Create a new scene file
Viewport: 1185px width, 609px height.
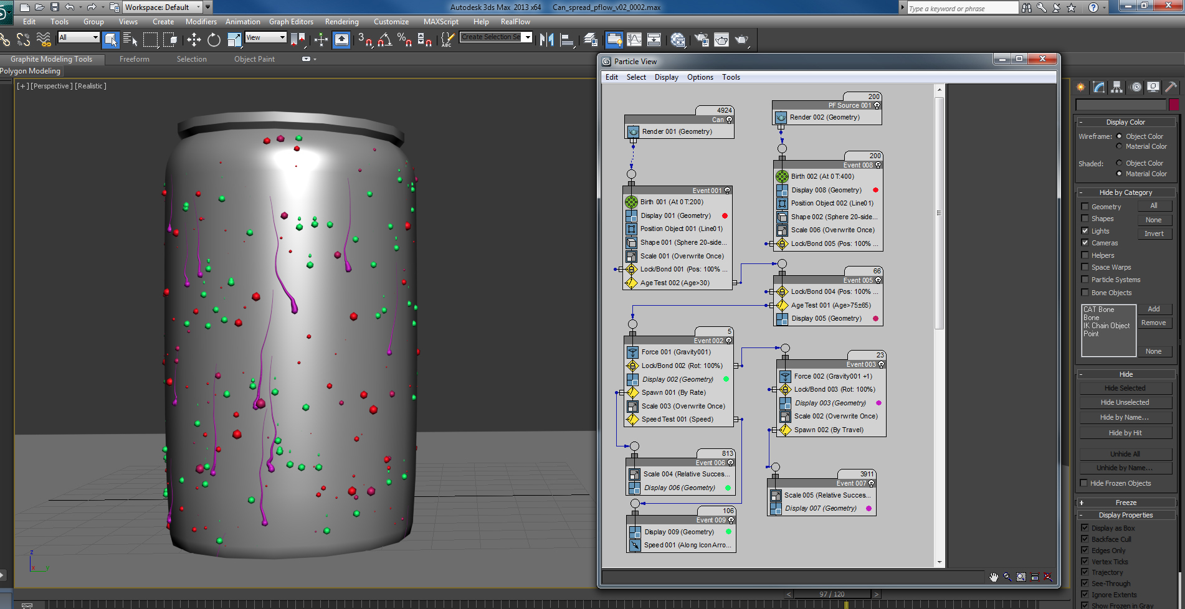(24, 7)
